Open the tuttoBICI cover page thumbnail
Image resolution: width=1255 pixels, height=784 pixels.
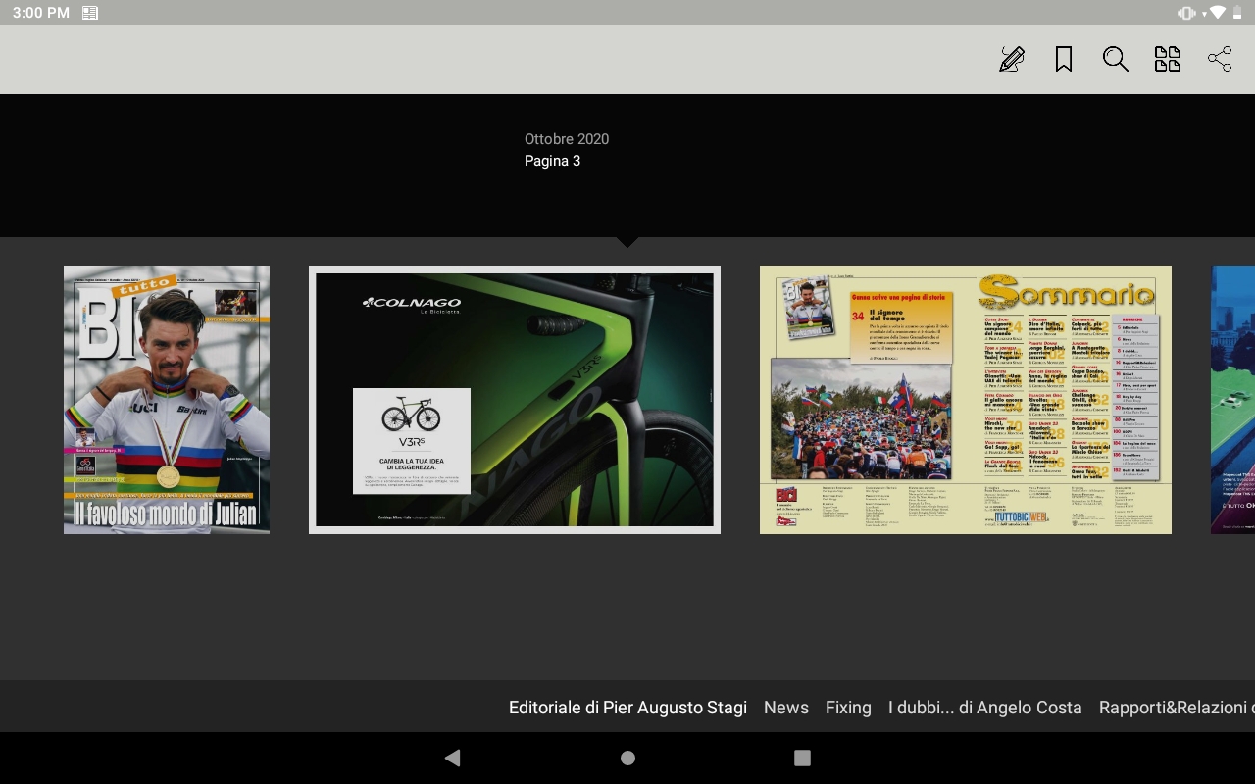click(x=167, y=400)
